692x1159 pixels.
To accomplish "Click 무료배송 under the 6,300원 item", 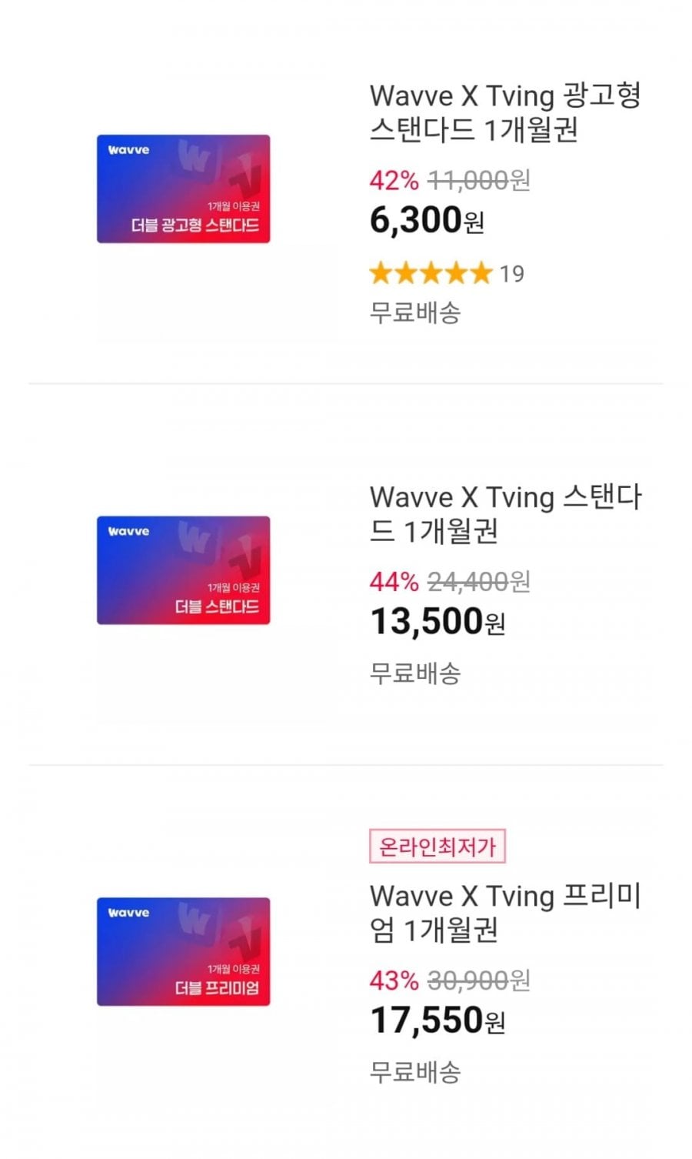I will [415, 313].
